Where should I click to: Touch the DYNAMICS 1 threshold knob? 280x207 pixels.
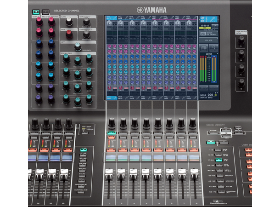click(x=86, y=22)
